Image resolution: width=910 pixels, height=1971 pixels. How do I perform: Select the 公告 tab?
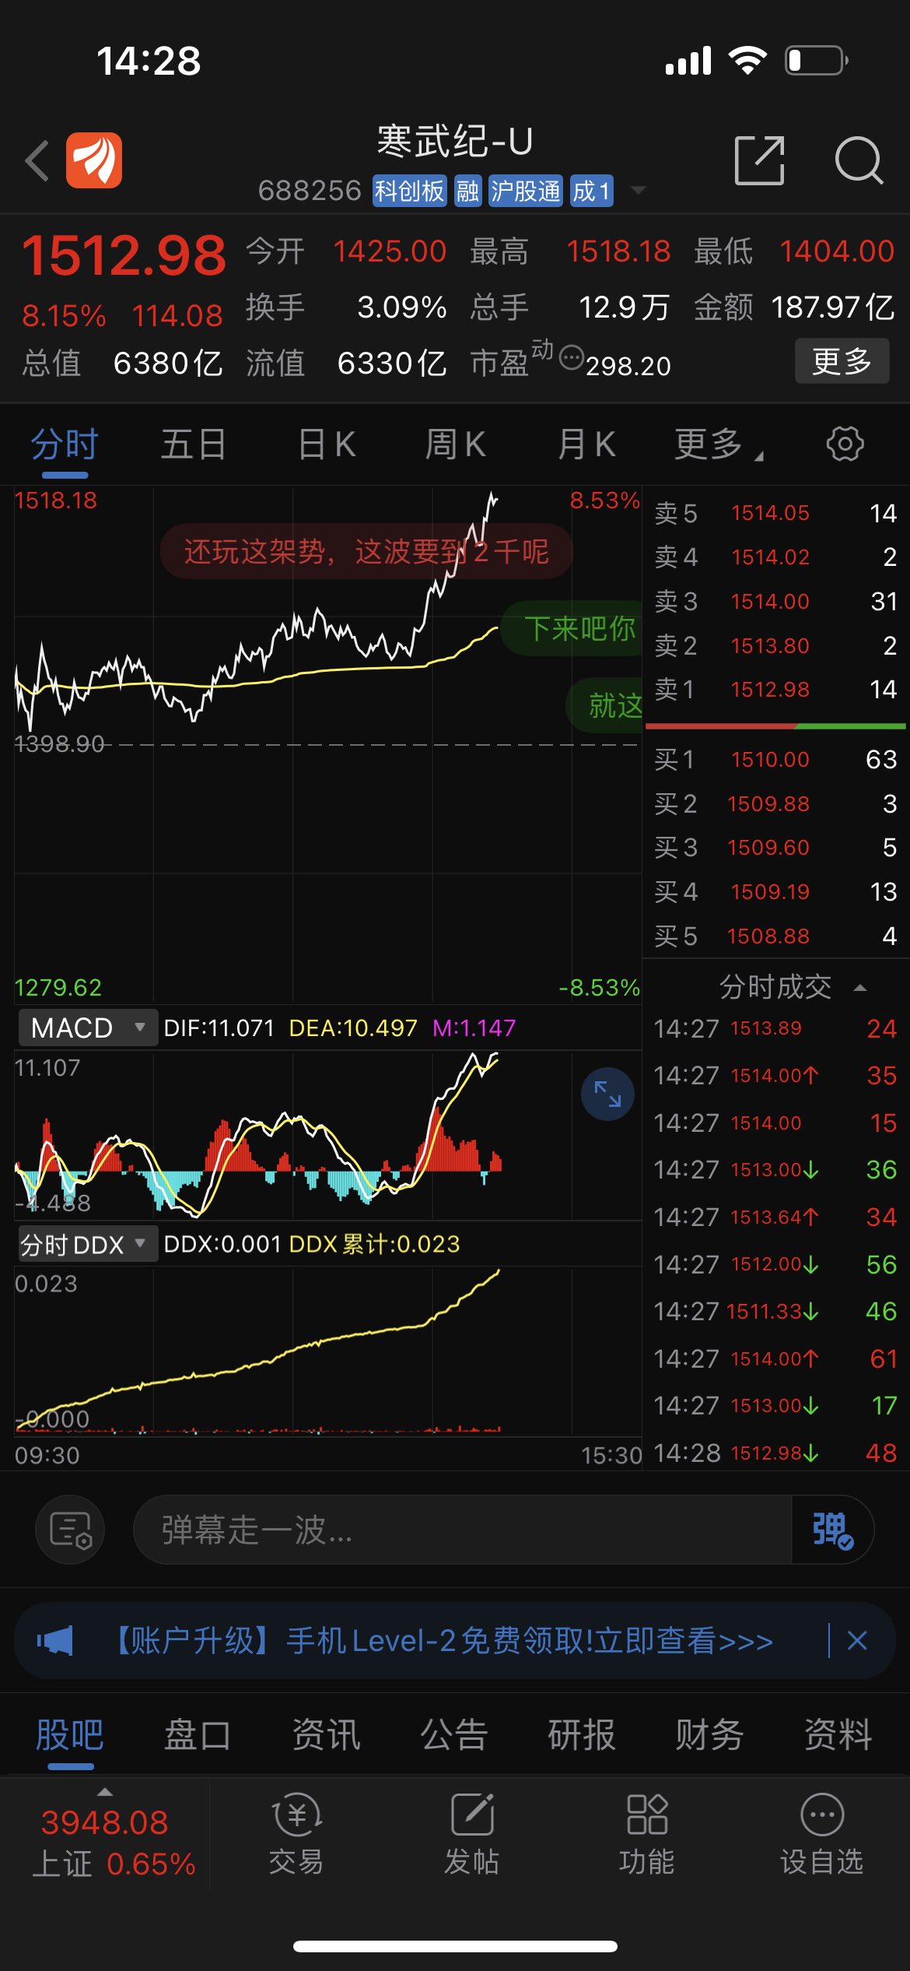click(454, 1735)
